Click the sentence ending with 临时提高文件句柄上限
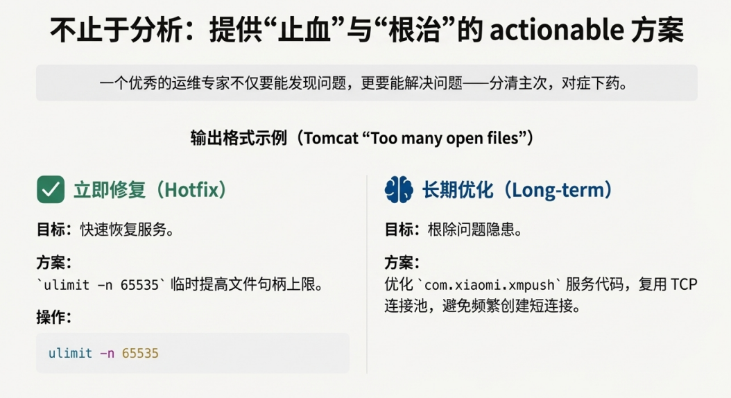The image size is (731, 398). (x=180, y=284)
